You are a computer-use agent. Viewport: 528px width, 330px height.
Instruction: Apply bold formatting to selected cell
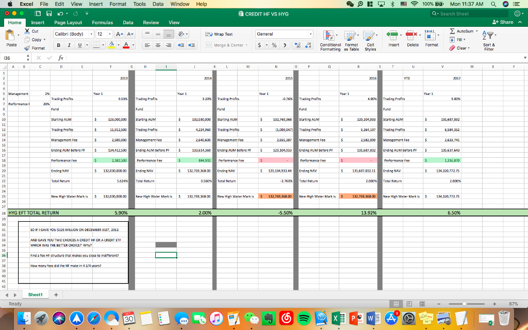tap(59, 45)
